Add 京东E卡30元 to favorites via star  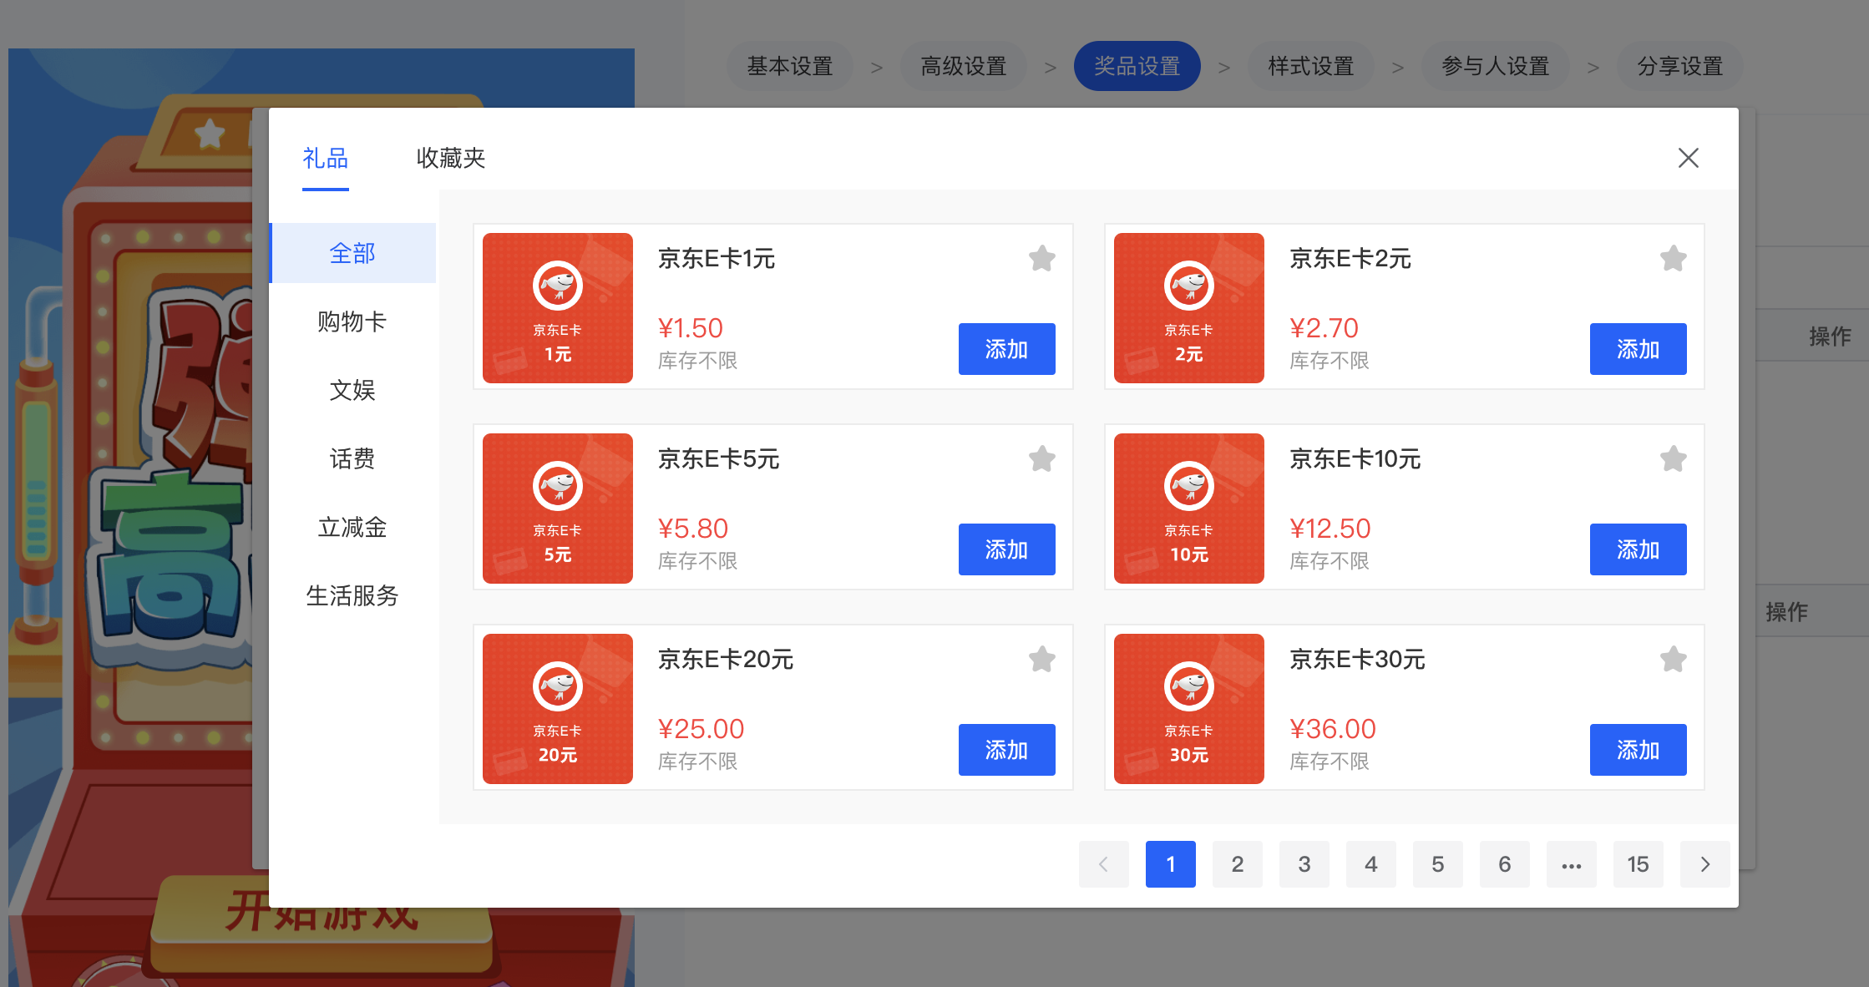click(x=1673, y=659)
